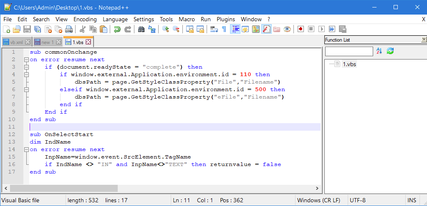Open the Macro menu
This screenshot has width=427, height=206.
click(x=187, y=19)
